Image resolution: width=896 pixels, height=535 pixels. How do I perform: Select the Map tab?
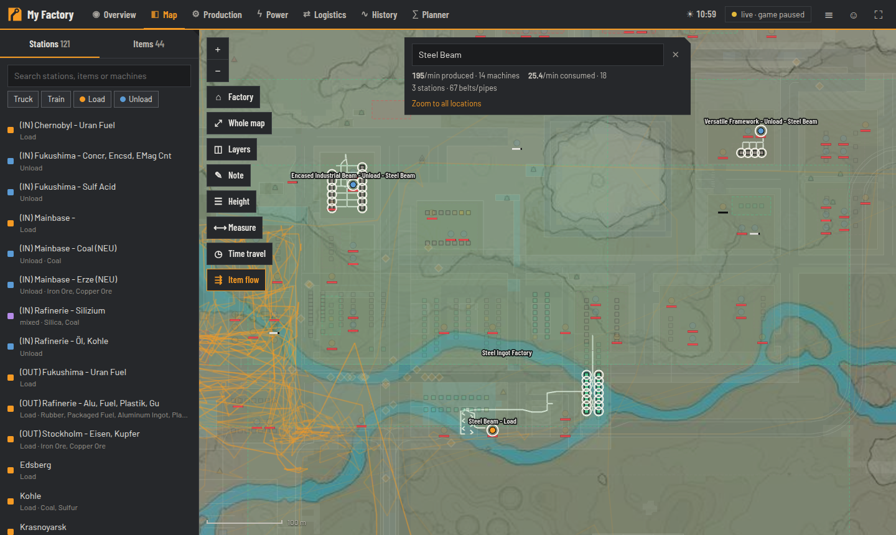point(164,15)
